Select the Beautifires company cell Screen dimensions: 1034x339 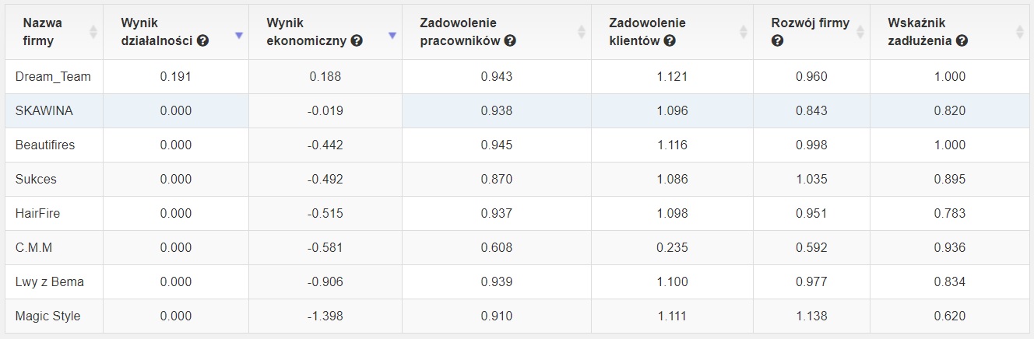pos(55,145)
